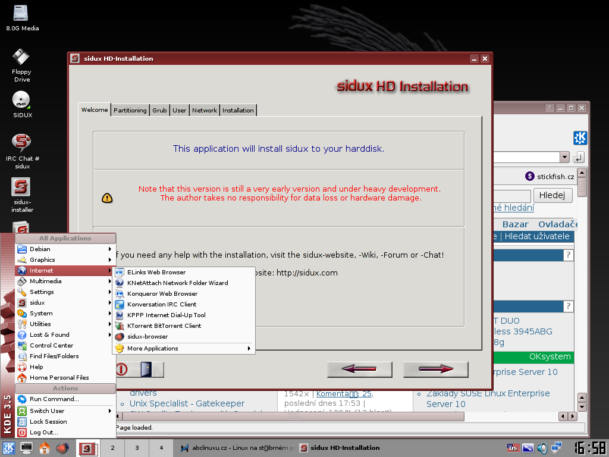Click the back arrow button in installer
The height and width of the screenshot is (457, 609).
pyautogui.click(x=359, y=369)
